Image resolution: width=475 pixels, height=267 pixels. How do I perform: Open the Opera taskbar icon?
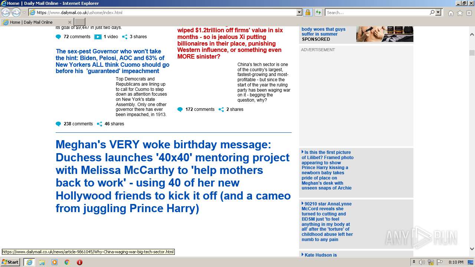(x=79, y=262)
